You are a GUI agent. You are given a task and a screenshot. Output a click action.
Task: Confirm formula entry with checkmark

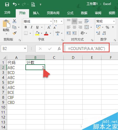pyautogui.click(x=50, y=49)
